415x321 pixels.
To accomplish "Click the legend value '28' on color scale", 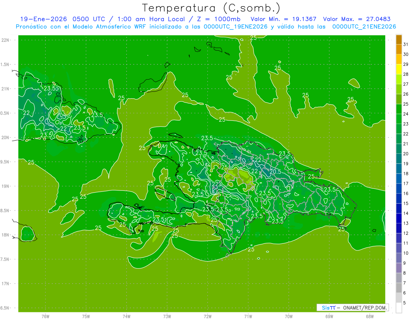I will pos(406,74).
